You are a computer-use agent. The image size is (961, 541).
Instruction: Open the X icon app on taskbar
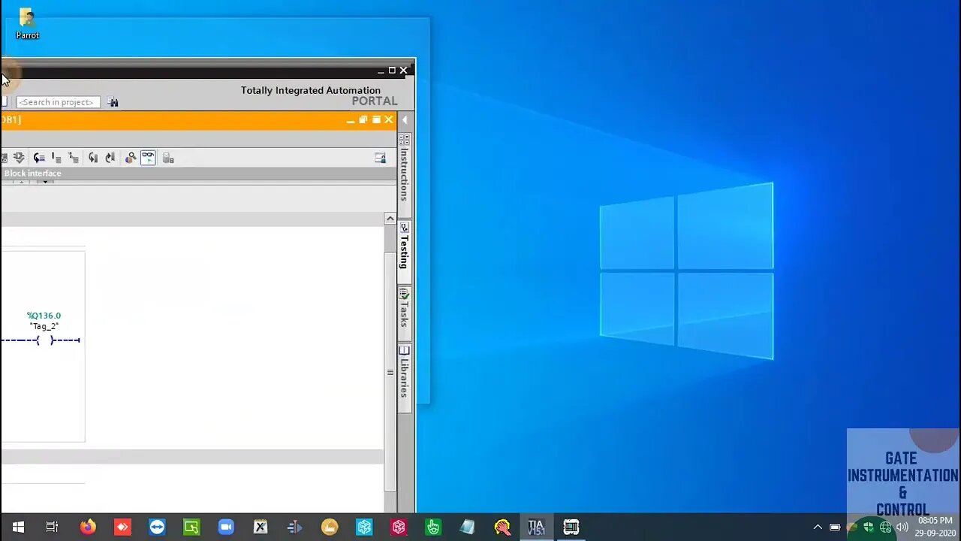click(261, 527)
